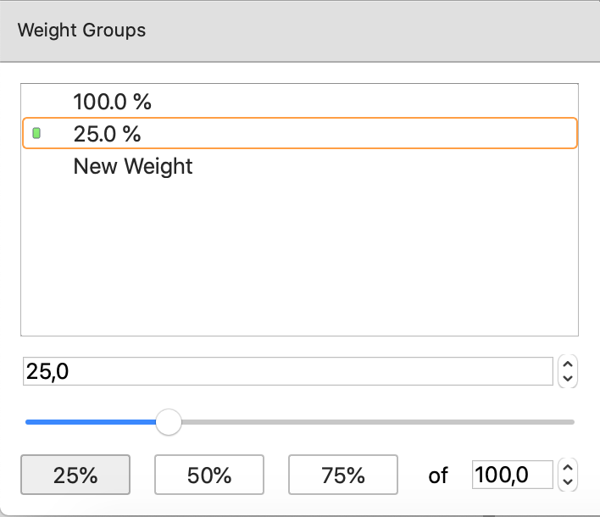The height and width of the screenshot is (517, 600).
Task: Click the New Weight list entry
Action: click(x=133, y=166)
